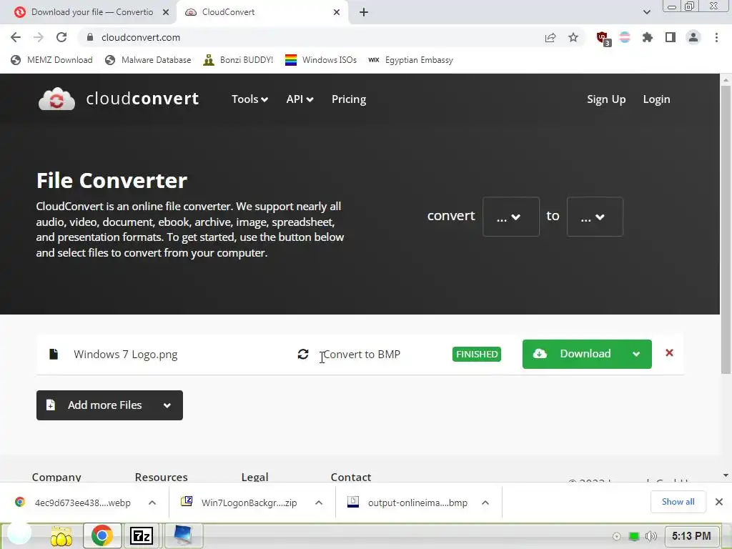Open the Extensions puzzle piece menu
This screenshot has height=549, width=732.
click(x=648, y=37)
